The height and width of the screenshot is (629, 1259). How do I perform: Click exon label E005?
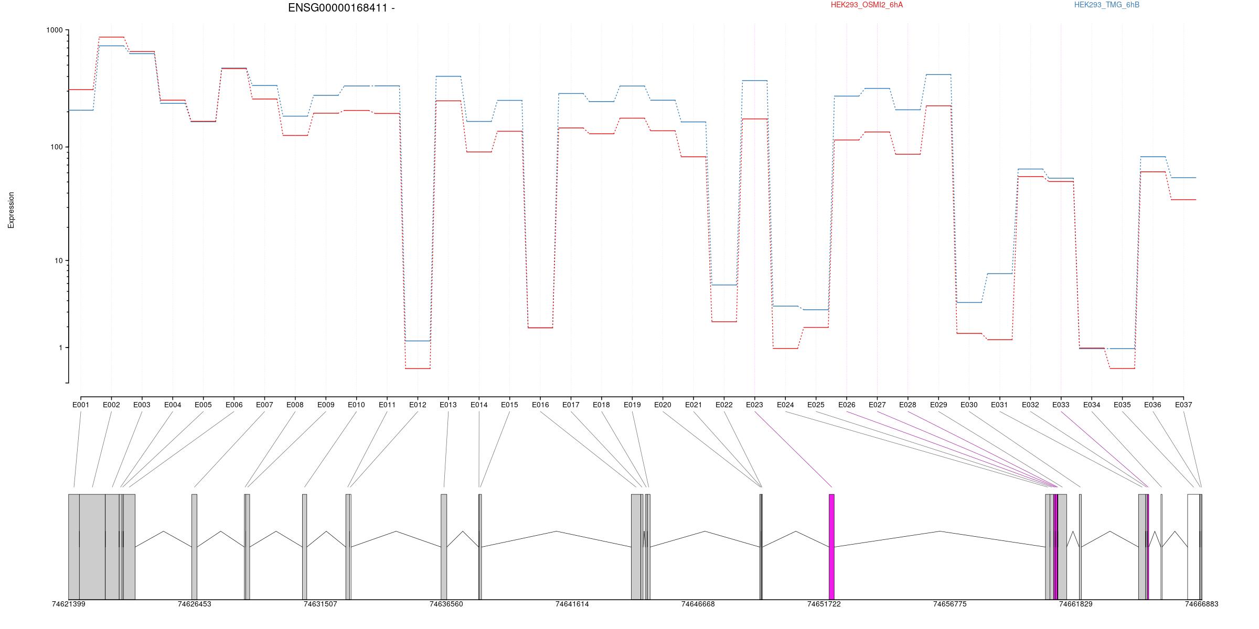coord(203,405)
